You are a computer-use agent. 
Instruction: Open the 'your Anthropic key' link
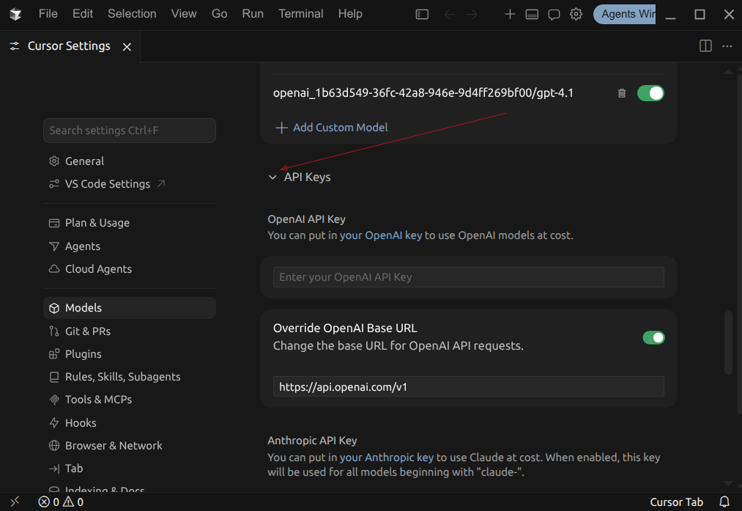coord(386,457)
